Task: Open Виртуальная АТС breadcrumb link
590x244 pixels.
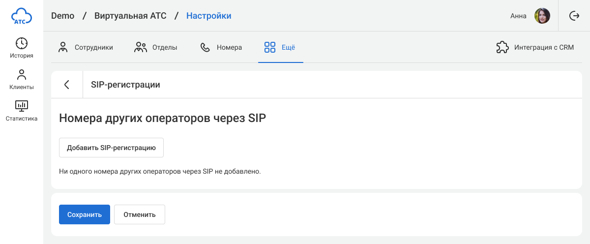Action: point(130,16)
